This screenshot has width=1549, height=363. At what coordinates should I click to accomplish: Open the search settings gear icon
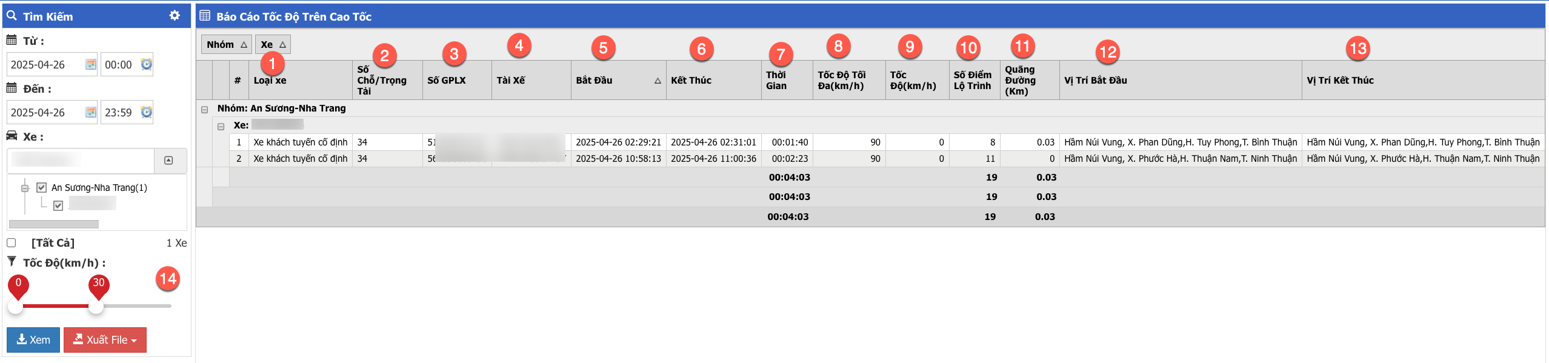pos(175,16)
